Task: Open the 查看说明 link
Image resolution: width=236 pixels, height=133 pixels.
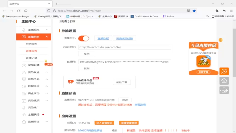Action: point(140,105)
